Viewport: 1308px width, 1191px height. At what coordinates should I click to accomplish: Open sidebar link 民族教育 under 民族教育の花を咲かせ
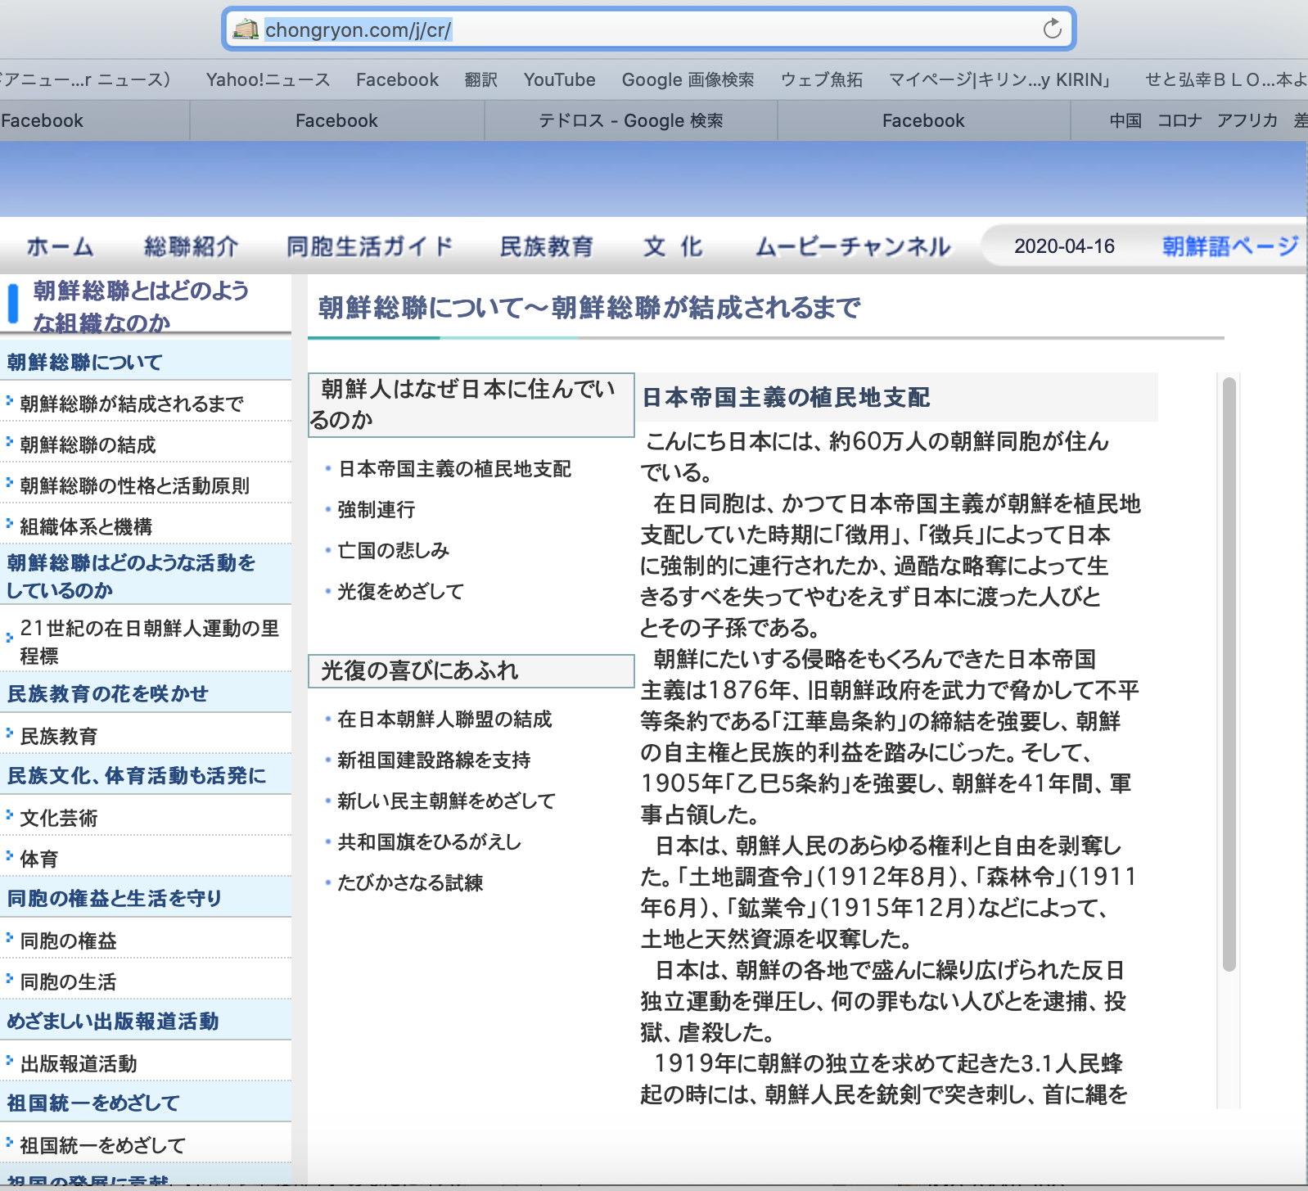click(58, 736)
